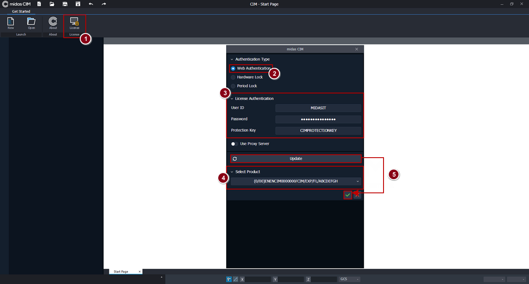Click the Protection Key input field
This screenshot has height=284, width=529.
pos(318,130)
